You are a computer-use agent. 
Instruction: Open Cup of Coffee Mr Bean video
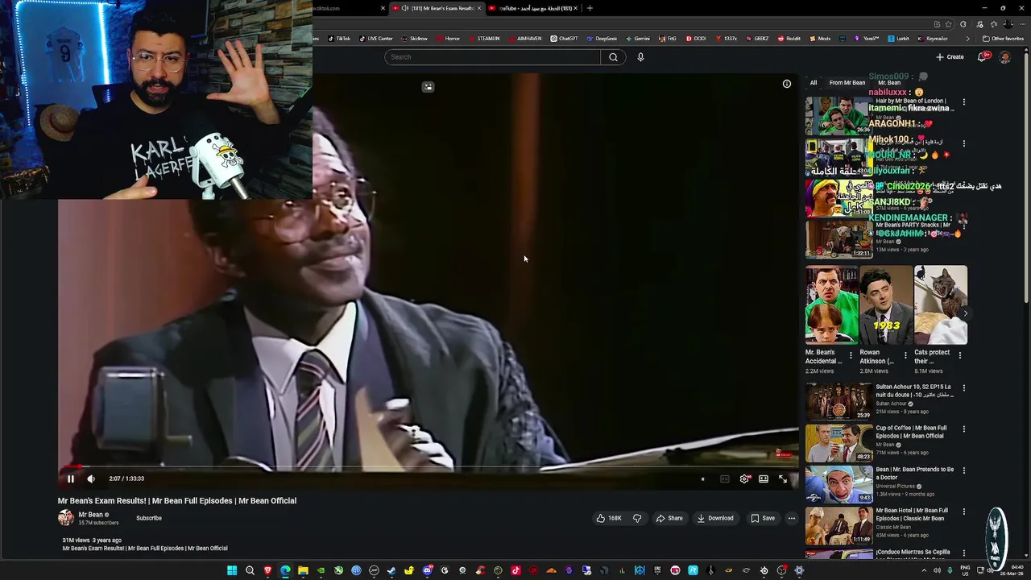tap(838, 442)
